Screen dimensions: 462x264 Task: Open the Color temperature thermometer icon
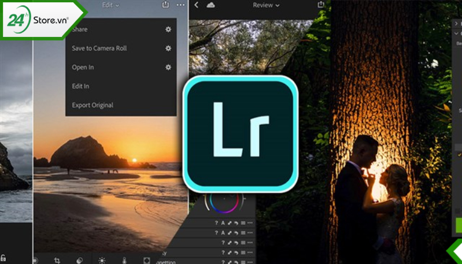(x=124, y=260)
